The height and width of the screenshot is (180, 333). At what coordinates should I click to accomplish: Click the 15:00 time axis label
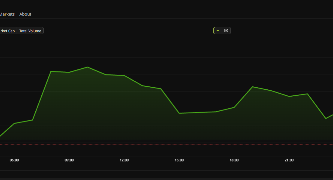point(179,160)
